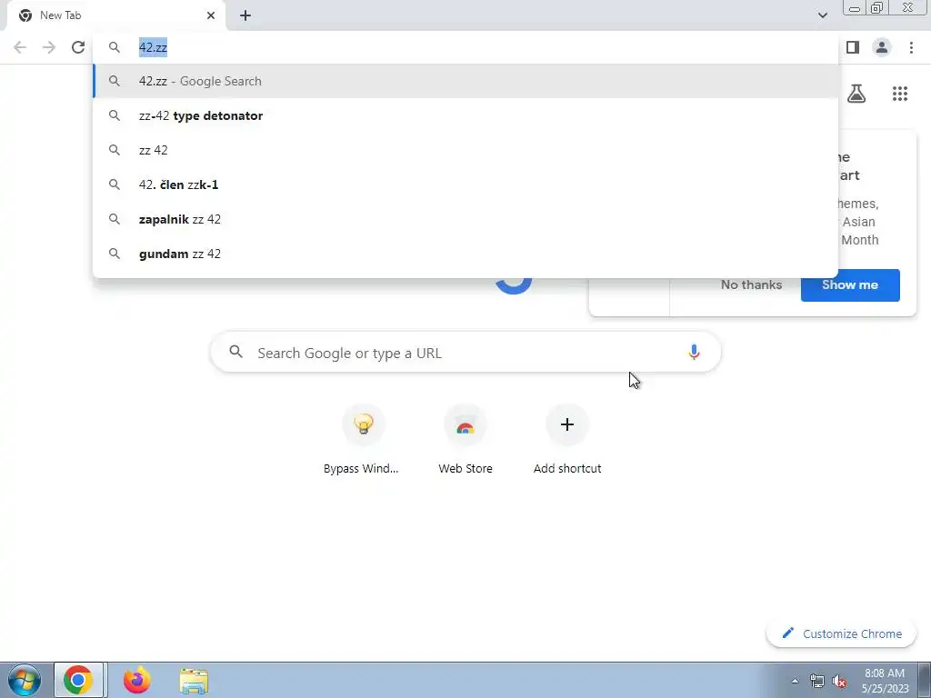Click the Show me button
The height and width of the screenshot is (698, 931).
point(850,284)
